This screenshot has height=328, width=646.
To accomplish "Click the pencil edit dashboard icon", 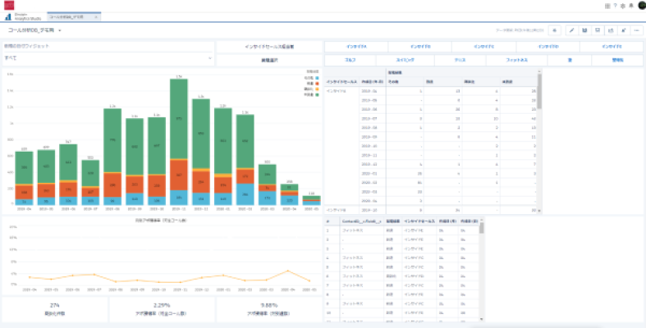I will [x=571, y=30].
